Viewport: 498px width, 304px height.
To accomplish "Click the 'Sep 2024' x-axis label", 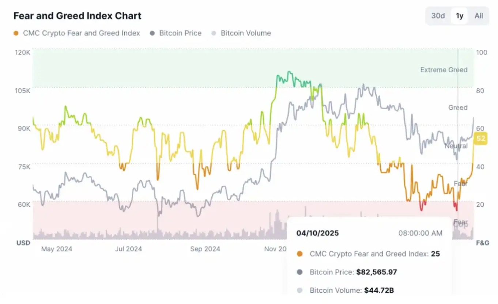I will tap(205, 249).
